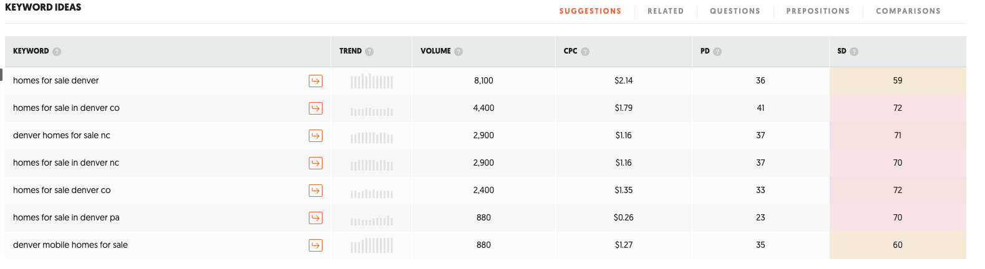Switch to the Related tab
This screenshot has height=269, width=985.
[666, 11]
